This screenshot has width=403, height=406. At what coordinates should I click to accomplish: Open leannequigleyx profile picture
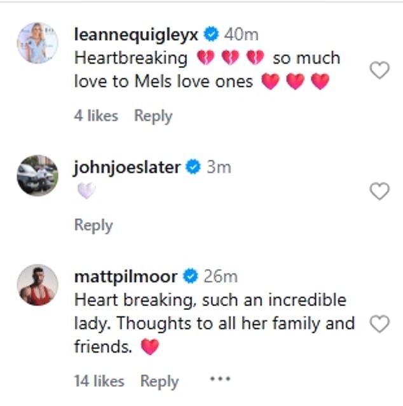(37, 43)
